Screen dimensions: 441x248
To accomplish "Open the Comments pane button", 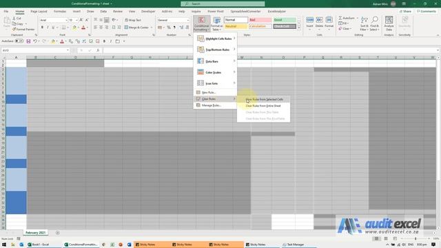I will pos(427,11).
